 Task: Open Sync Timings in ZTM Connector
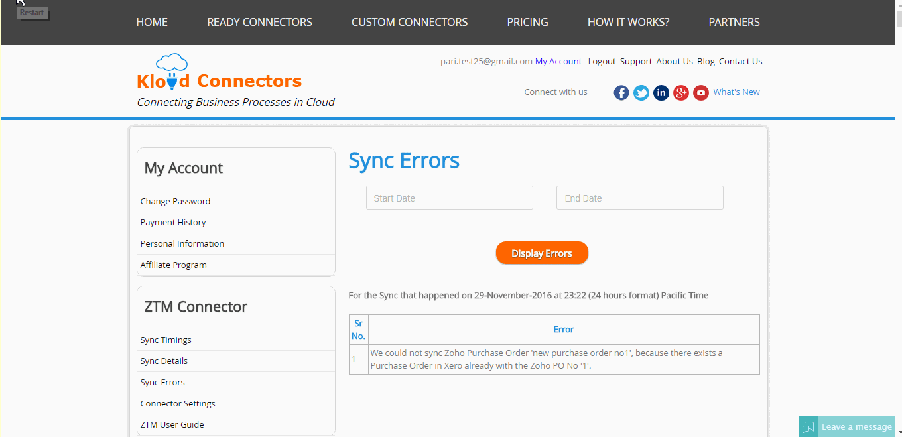[166, 340]
